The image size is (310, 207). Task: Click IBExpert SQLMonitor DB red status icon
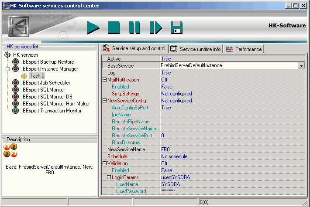[x=15, y=97]
